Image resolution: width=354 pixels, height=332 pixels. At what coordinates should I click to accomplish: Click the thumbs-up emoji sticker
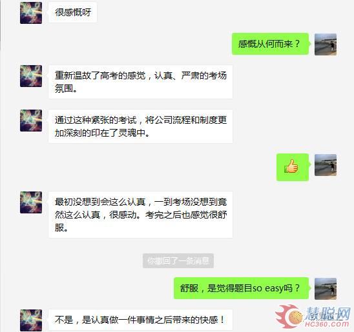coord(291,166)
